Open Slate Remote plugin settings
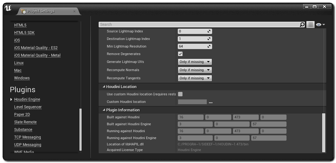The height and width of the screenshot is (163, 336). [25, 122]
